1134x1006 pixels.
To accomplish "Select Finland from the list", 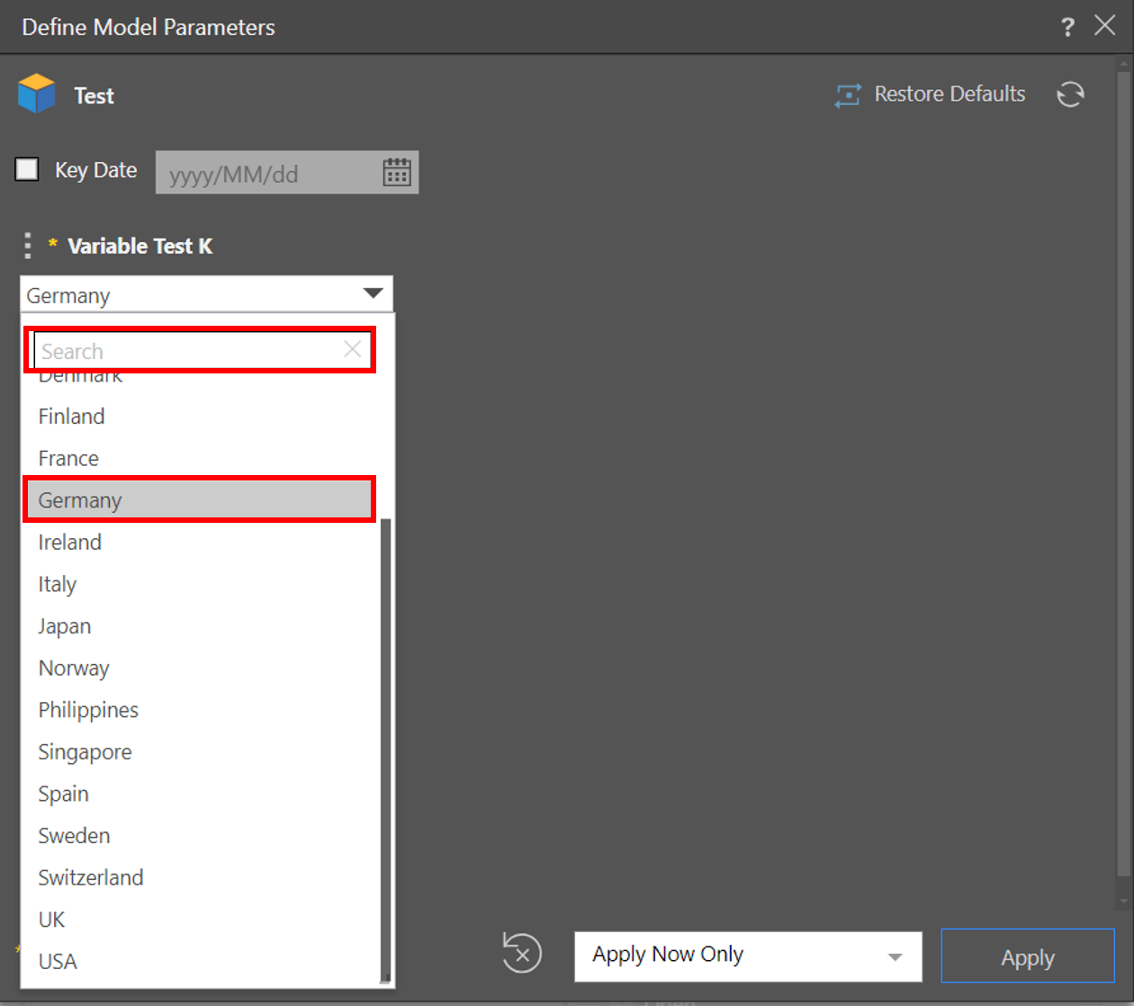I will point(72,417).
